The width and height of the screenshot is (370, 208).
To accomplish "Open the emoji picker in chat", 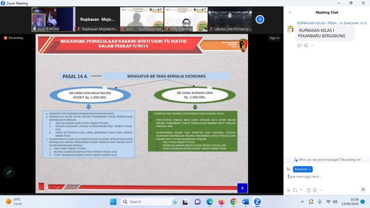I will pyautogui.click(x=314, y=190).
